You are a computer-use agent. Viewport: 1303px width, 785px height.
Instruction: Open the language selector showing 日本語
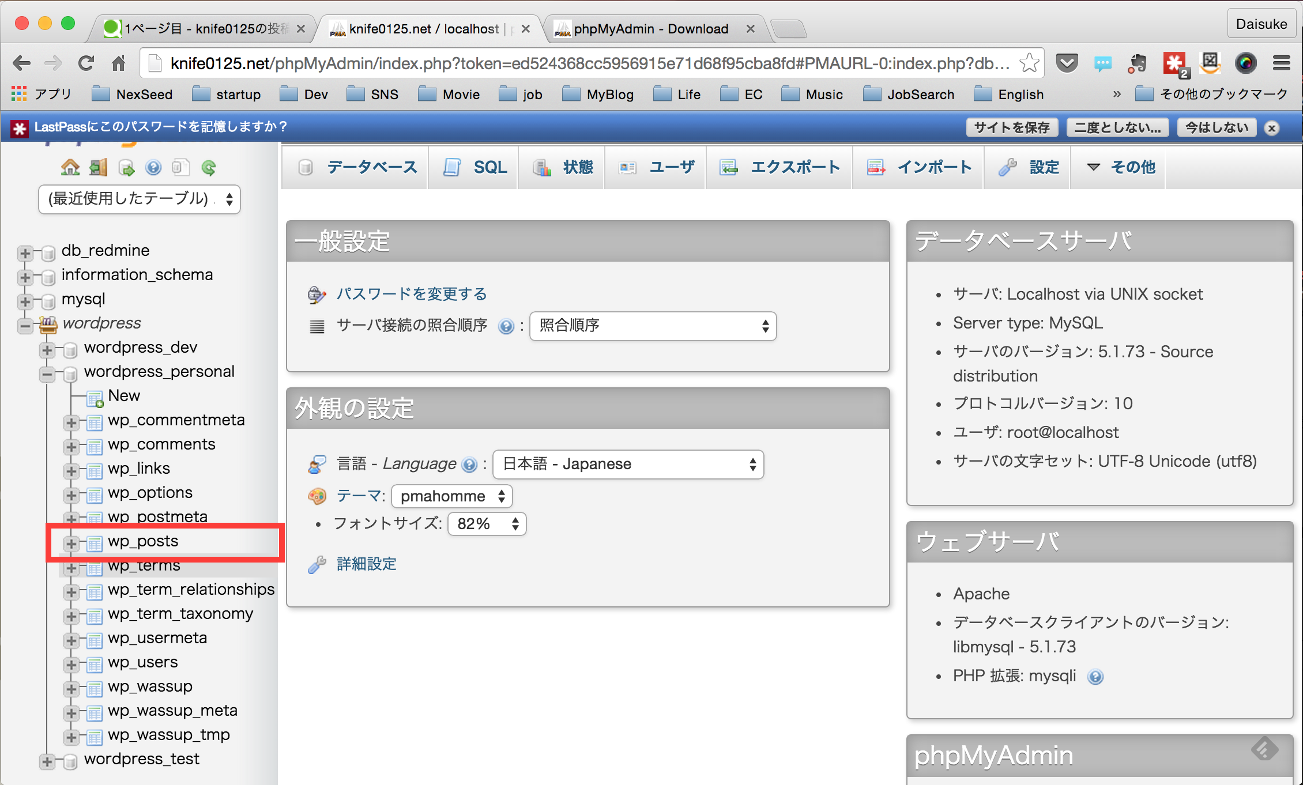point(628,464)
